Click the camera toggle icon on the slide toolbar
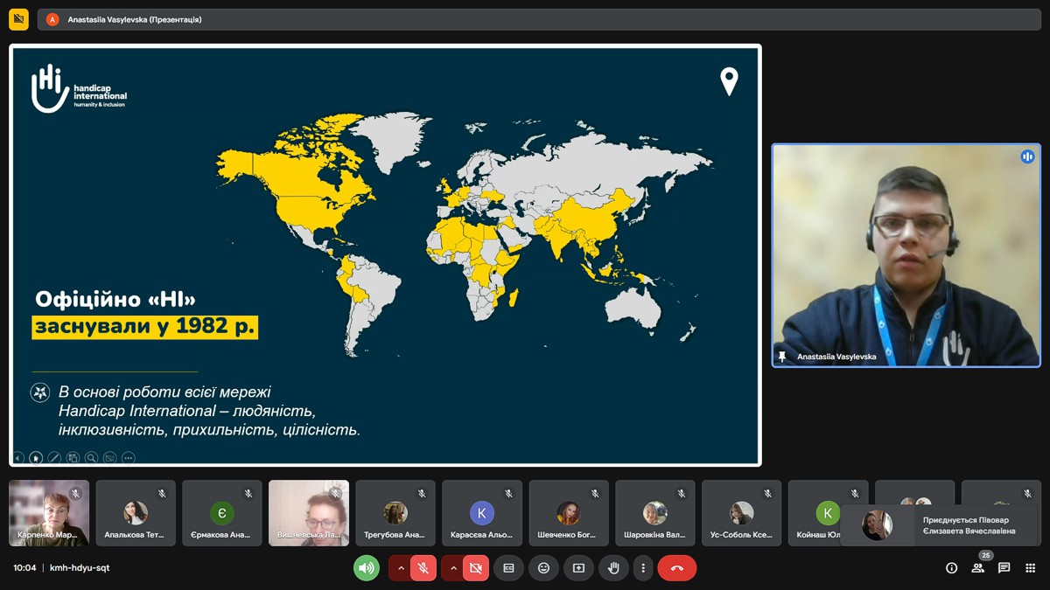 point(109,457)
